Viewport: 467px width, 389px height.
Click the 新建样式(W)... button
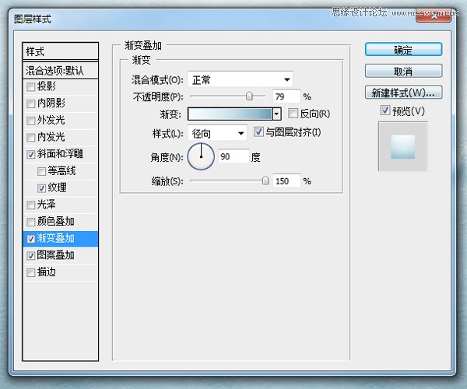(x=403, y=93)
